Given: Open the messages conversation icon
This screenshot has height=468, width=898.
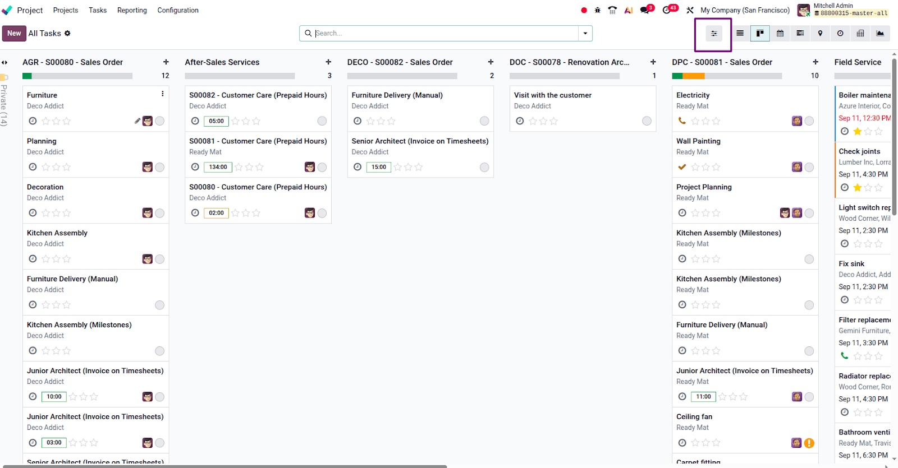Looking at the screenshot, I should [x=645, y=10].
